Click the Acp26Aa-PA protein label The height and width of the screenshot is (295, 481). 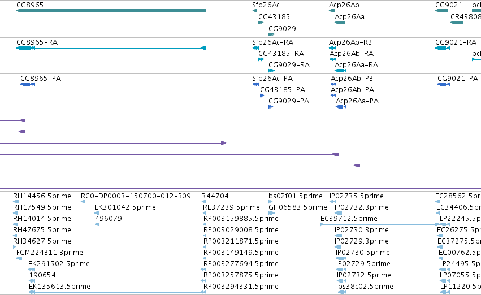357,101
